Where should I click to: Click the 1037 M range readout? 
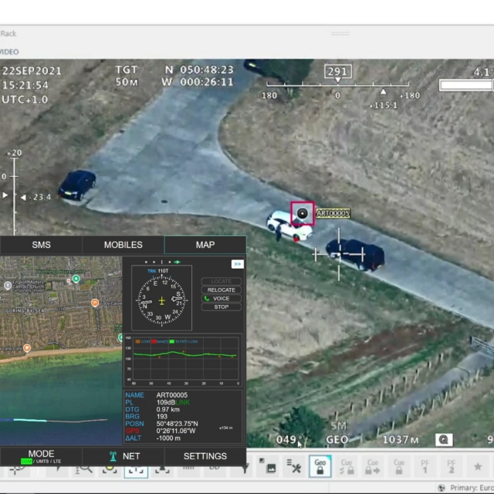click(x=401, y=439)
